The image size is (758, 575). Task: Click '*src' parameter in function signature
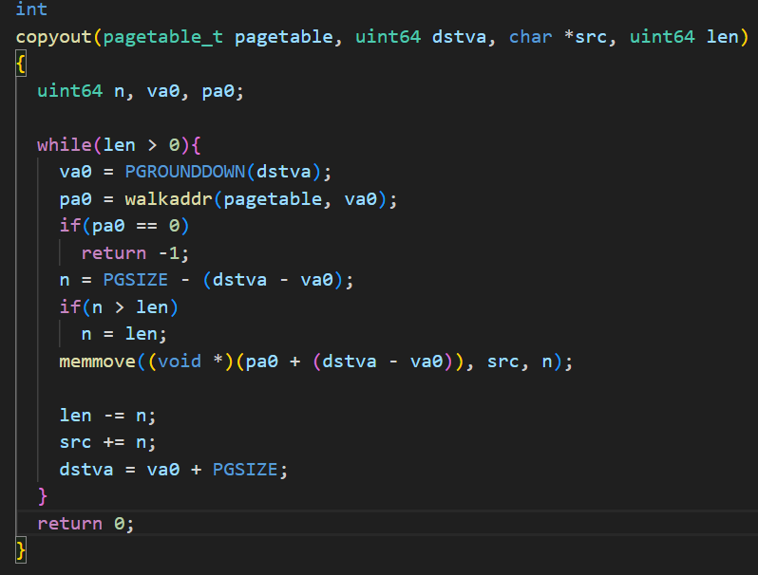point(585,37)
